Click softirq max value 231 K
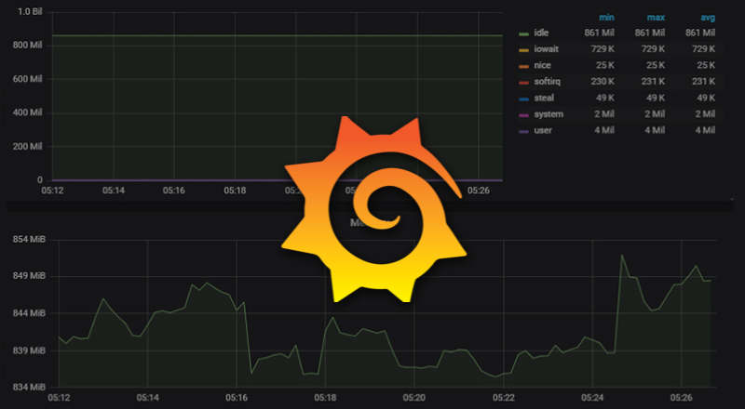The width and height of the screenshot is (745, 409). click(x=653, y=82)
